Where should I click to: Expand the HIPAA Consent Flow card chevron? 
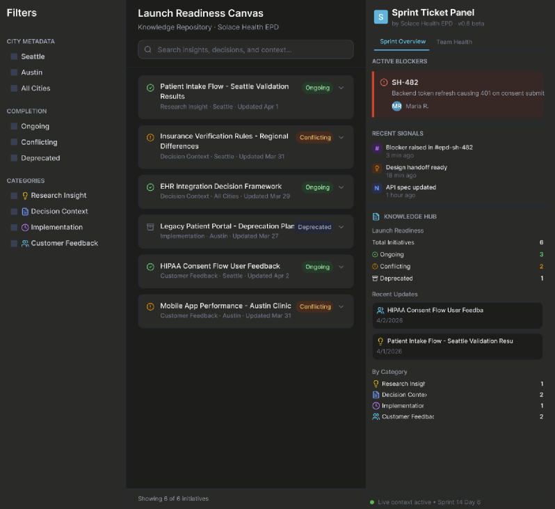(x=341, y=267)
